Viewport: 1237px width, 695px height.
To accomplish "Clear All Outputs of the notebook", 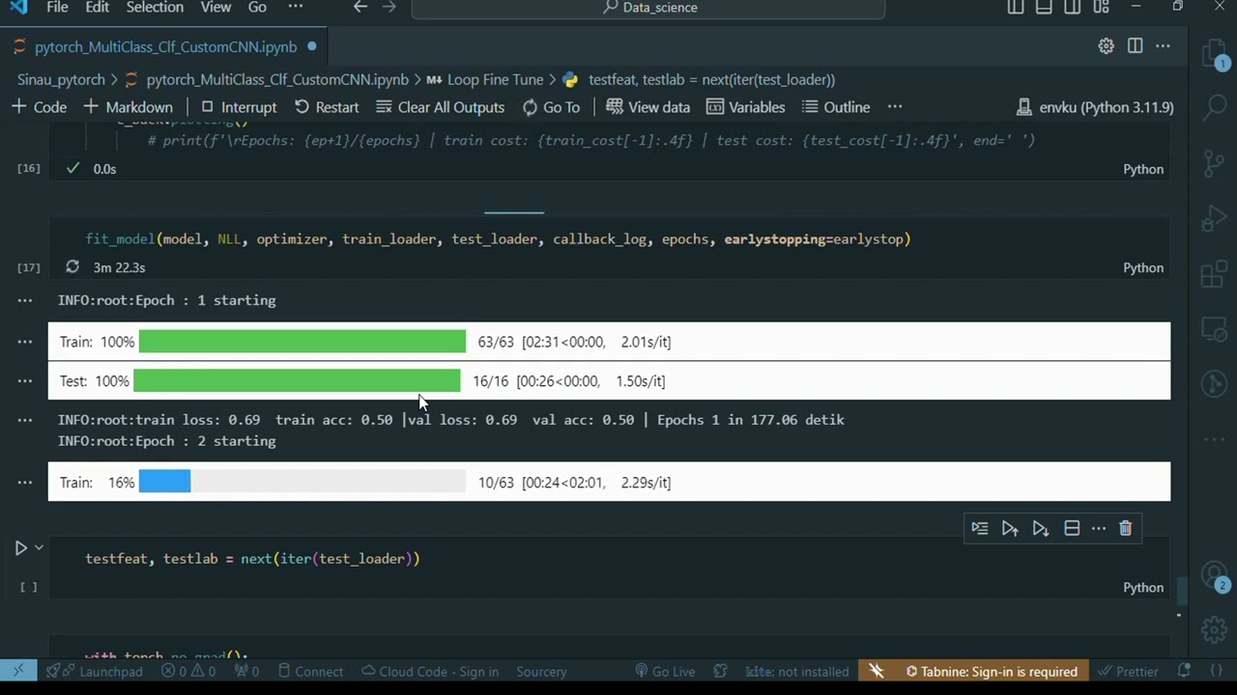I will (441, 107).
